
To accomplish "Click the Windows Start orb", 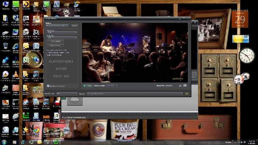I will click(x=4, y=142).
